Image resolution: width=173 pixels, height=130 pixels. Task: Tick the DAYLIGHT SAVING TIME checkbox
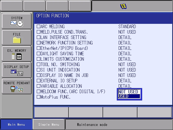tap(38, 54)
